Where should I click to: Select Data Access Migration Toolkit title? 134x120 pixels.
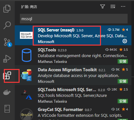coord(67,70)
